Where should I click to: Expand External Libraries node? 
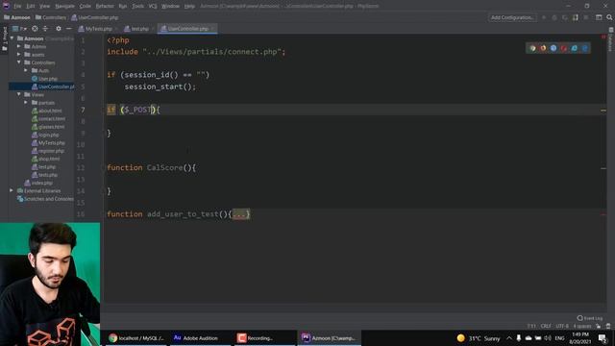tap(12, 190)
